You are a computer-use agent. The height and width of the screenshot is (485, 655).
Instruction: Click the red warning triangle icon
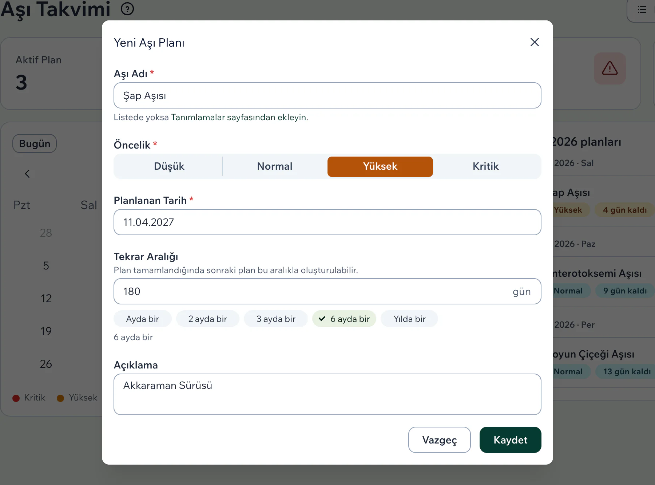click(610, 68)
